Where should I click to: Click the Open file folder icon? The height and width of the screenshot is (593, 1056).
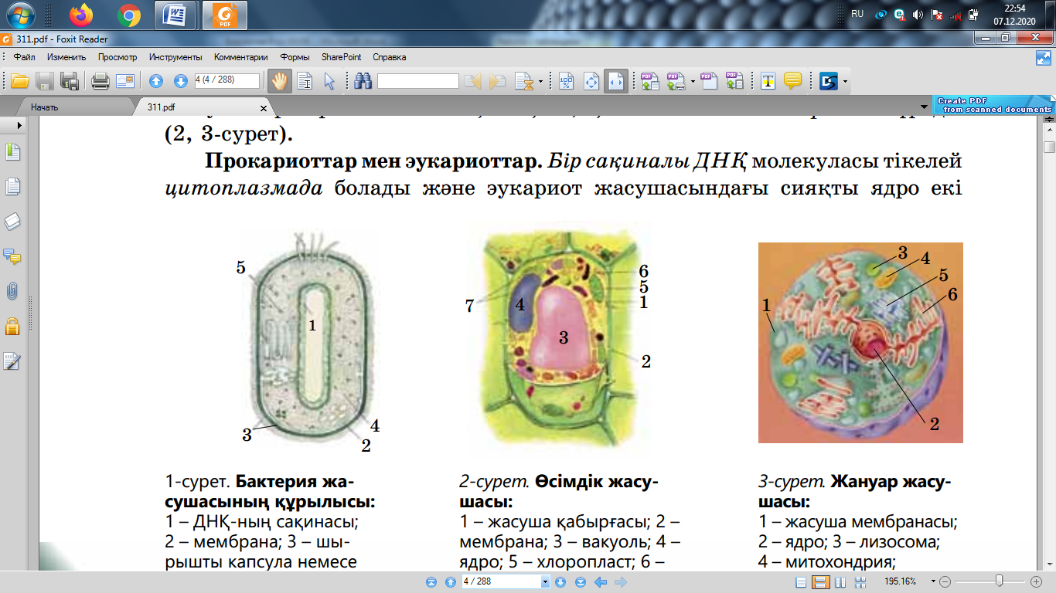tap(19, 81)
